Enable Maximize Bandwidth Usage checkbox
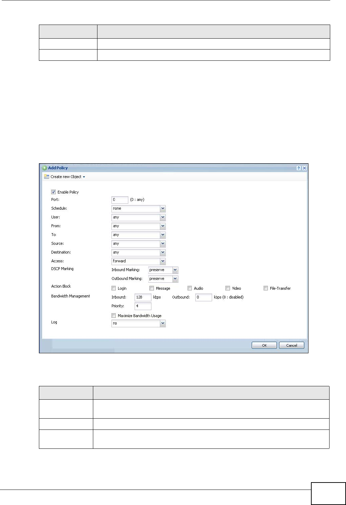 pos(114,316)
